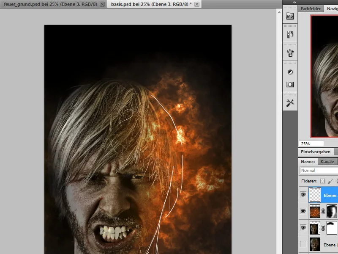Image resolution: width=338 pixels, height=254 pixels.
Task: Select the face layer's white mask thumbnail
Action: pos(332,228)
